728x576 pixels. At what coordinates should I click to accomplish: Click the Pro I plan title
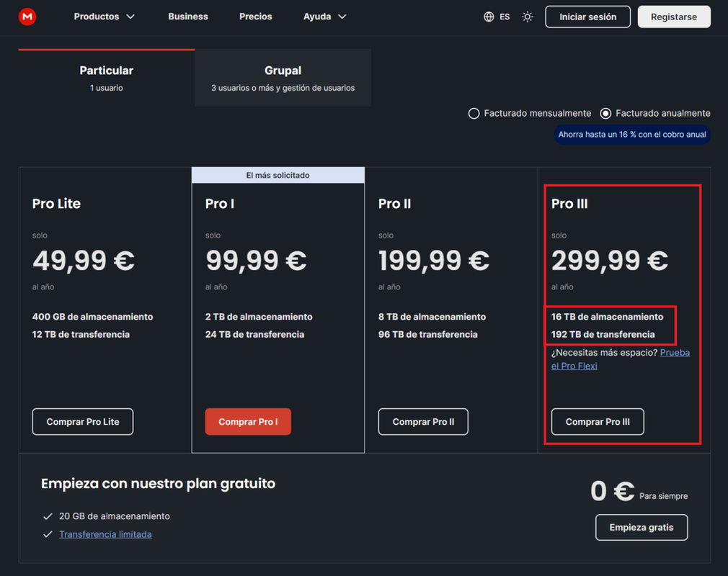click(220, 204)
